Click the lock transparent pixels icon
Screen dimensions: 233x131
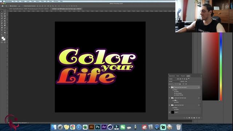[x=172, y=84]
